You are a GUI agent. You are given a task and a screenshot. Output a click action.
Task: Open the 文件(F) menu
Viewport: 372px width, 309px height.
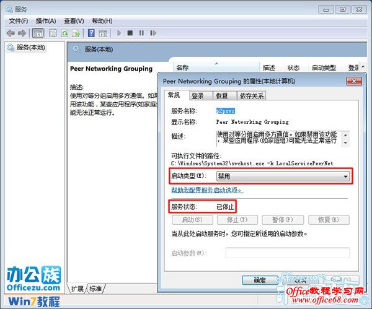coord(19,21)
